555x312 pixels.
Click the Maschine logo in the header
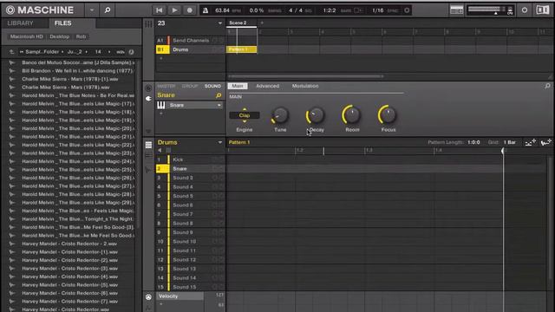tap(39, 10)
